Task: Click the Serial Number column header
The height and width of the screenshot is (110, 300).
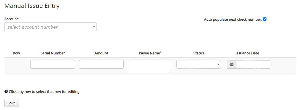Action: click(x=53, y=53)
